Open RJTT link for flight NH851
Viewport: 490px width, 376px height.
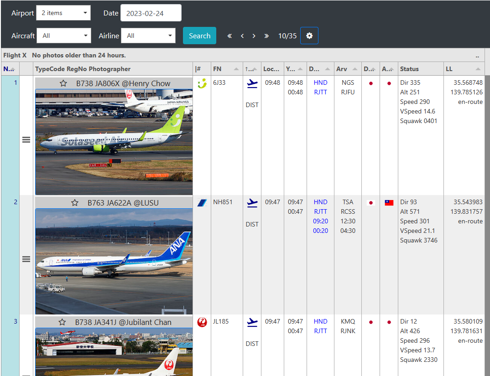coord(320,211)
